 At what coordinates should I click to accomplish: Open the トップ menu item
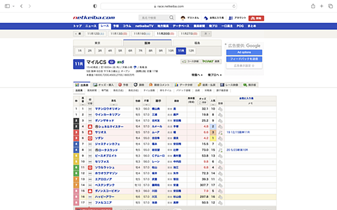pyautogui.click(x=78, y=26)
